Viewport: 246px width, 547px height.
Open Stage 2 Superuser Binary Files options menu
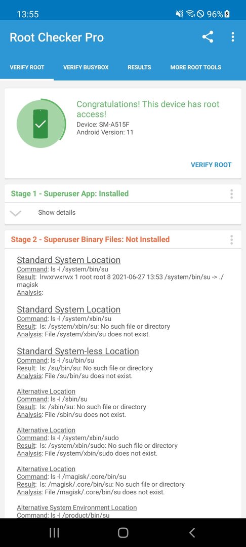(x=231, y=240)
